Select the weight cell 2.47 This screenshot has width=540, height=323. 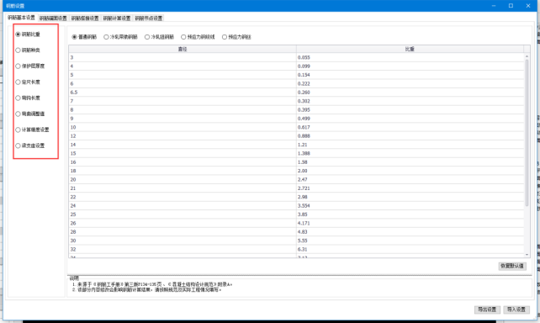pos(410,179)
